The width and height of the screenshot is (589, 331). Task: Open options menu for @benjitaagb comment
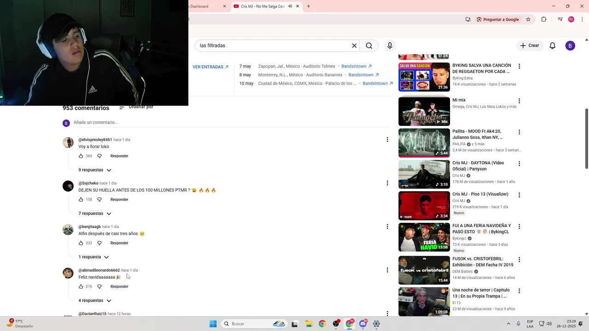(x=387, y=226)
